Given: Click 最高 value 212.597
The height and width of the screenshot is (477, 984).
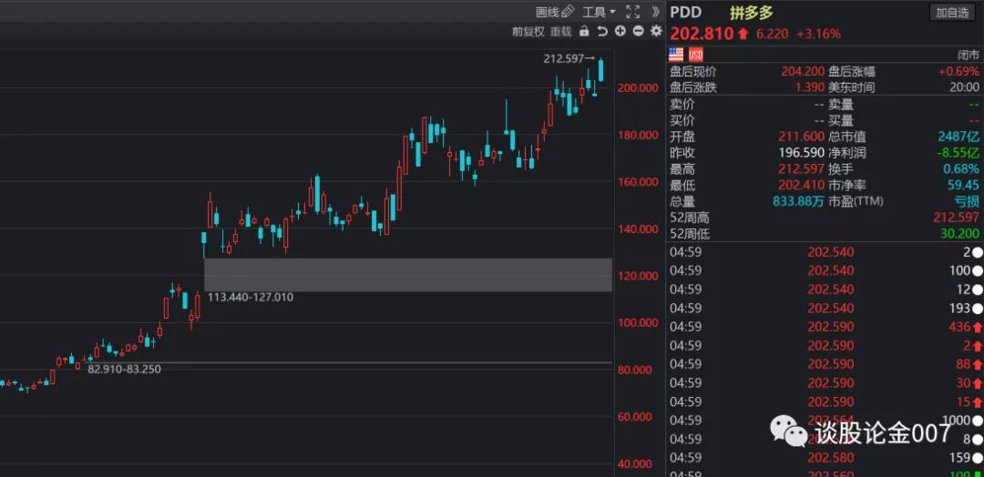Looking at the screenshot, I should [x=802, y=169].
